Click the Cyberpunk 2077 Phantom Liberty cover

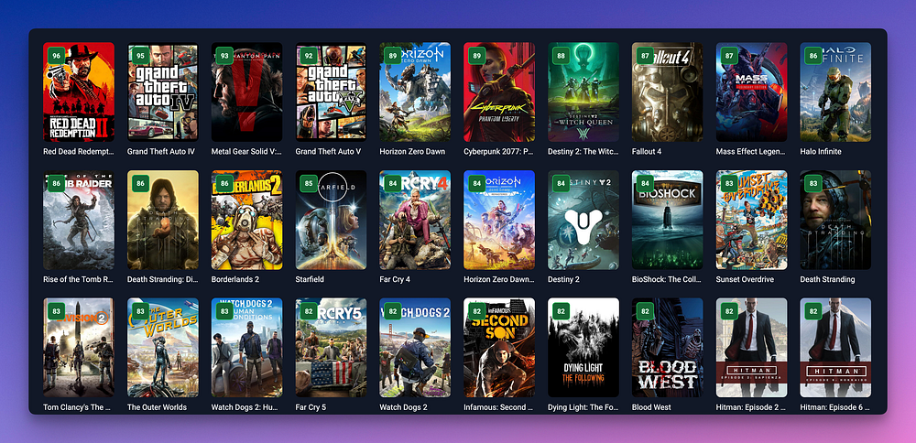pos(499,92)
